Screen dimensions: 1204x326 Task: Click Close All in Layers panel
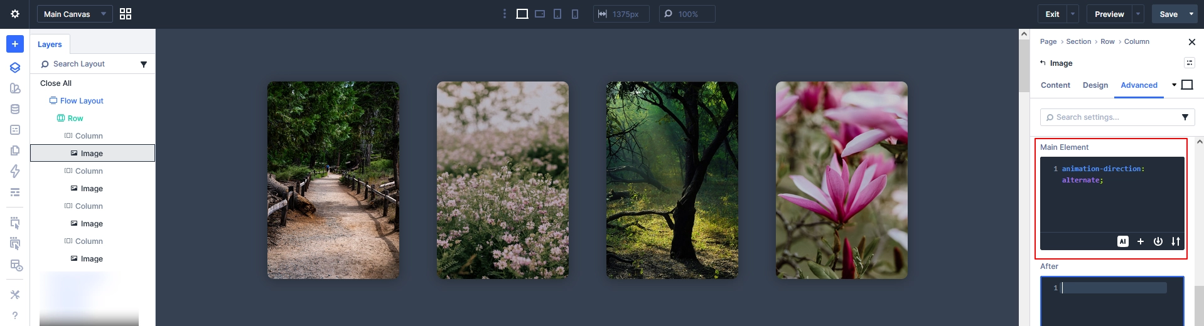coord(56,83)
